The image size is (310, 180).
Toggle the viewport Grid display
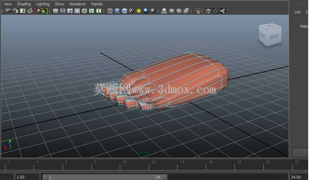click(56, 11)
